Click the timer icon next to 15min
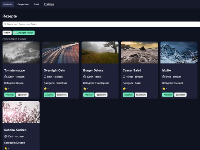200x150 pixels. pos(124,77)
